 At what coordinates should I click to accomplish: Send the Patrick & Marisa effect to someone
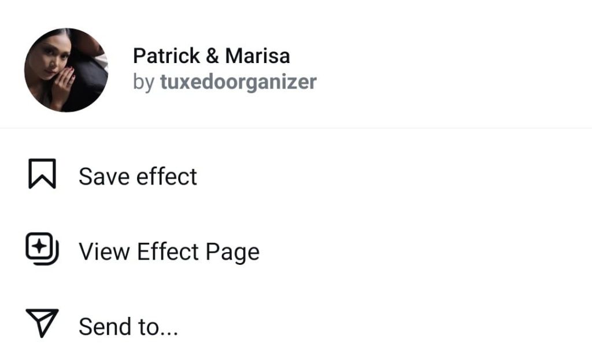(x=296, y=326)
